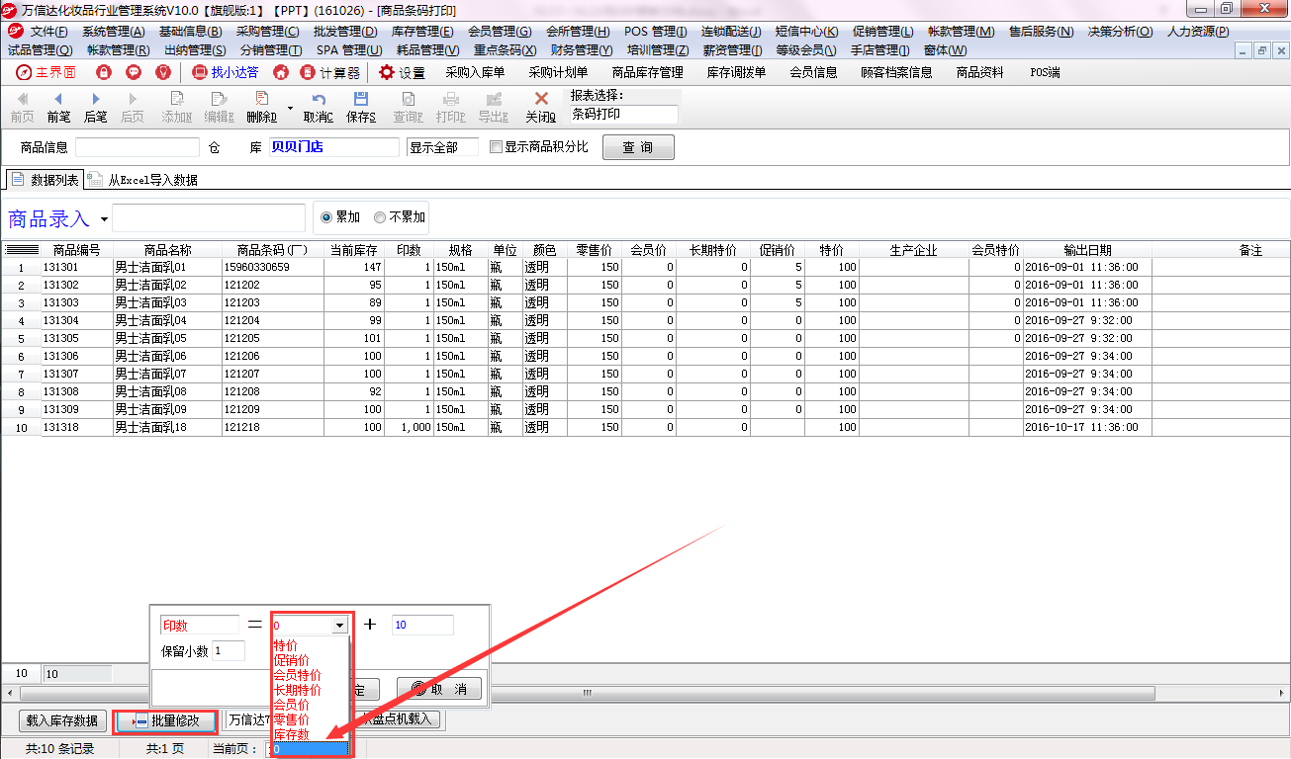Open the 报表选择 条码打印 selector
1291x759 pixels.
[624, 115]
